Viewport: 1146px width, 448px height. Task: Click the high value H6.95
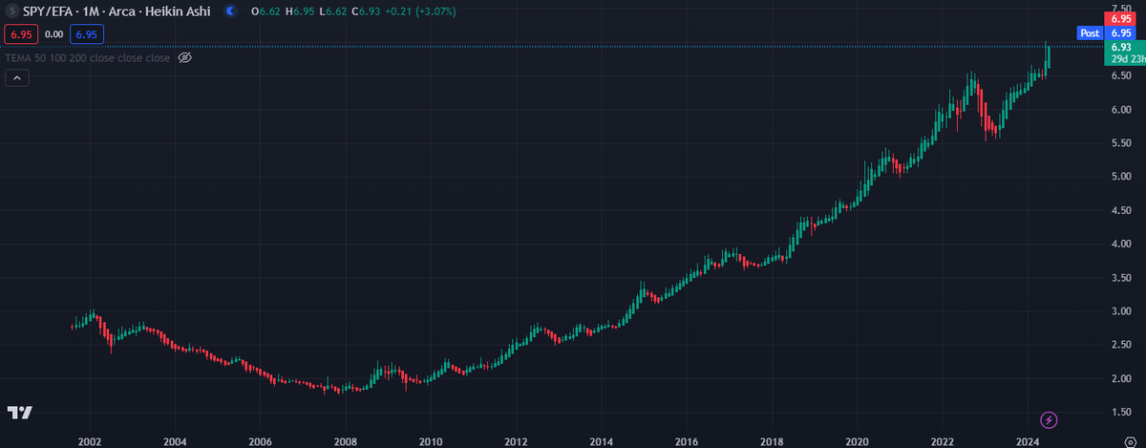click(298, 11)
